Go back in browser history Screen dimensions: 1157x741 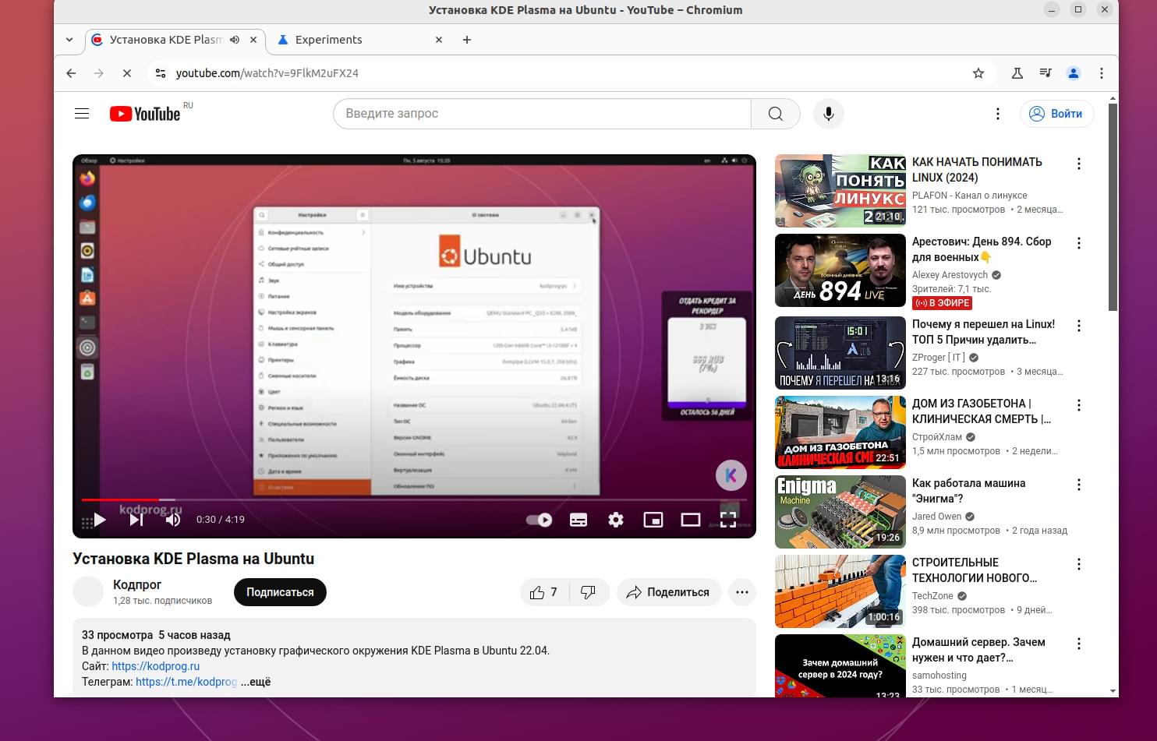click(71, 73)
